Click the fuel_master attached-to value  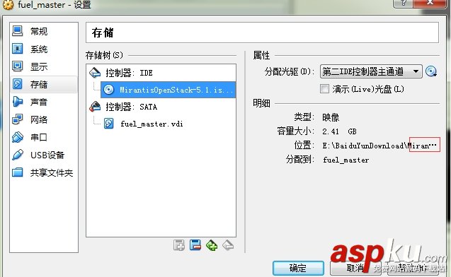(346, 160)
